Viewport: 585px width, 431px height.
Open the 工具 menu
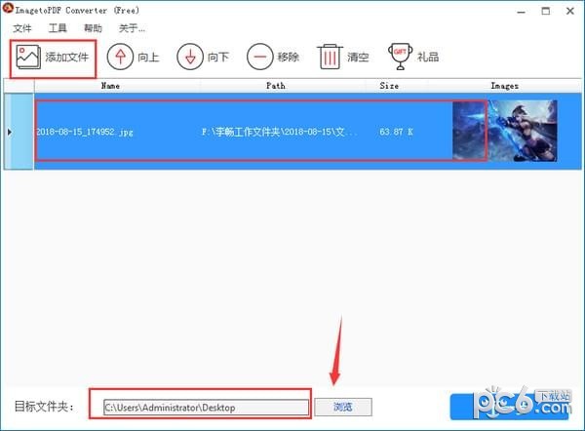pos(58,28)
